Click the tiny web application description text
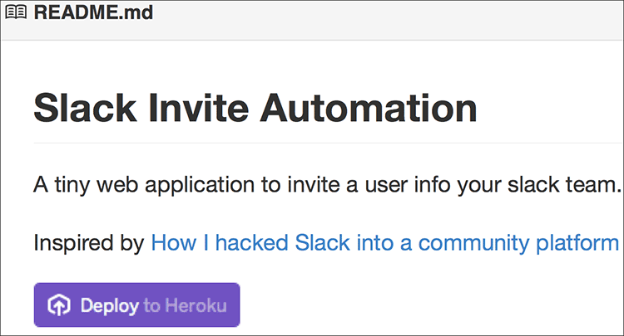The height and width of the screenshot is (336, 624). click(x=328, y=185)
